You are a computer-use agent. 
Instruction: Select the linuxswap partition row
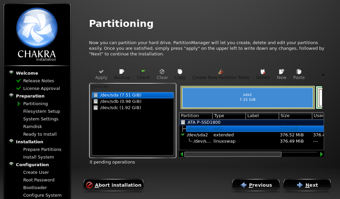tap(252, 141)
